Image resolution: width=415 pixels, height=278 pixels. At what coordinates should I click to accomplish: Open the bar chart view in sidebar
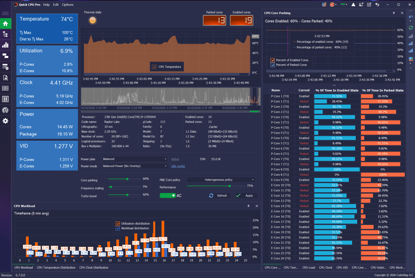point(5,45)
